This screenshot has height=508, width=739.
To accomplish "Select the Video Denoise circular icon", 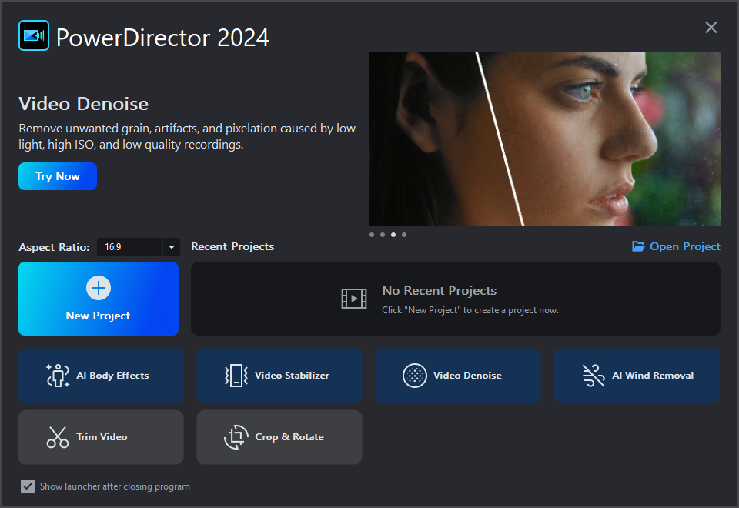I will coord(415,376).
